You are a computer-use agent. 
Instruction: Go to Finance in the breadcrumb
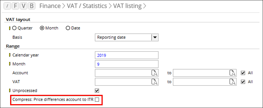point(50,6)
